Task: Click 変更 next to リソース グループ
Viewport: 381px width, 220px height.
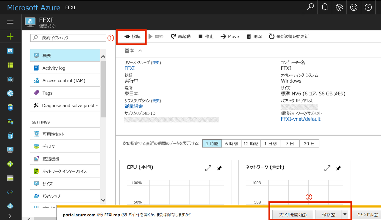Action: pos(156,63)
